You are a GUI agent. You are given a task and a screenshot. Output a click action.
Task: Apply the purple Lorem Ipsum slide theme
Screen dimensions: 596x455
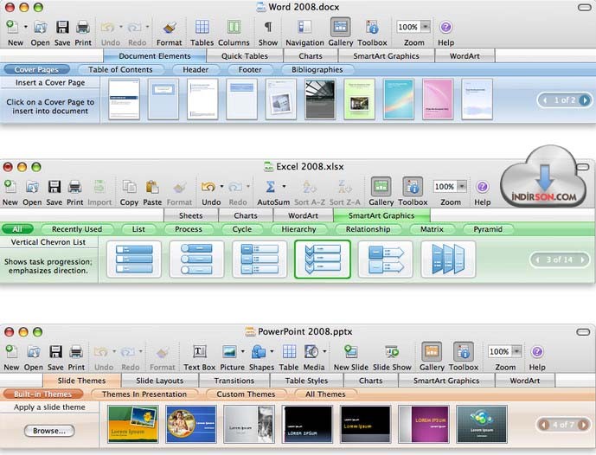[424, 424]
